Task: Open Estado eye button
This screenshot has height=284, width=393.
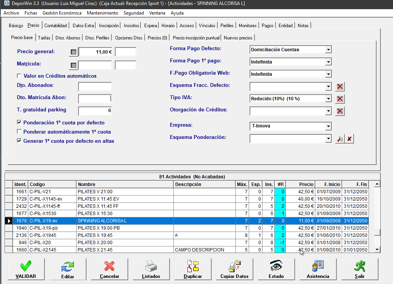Action: 276,269
